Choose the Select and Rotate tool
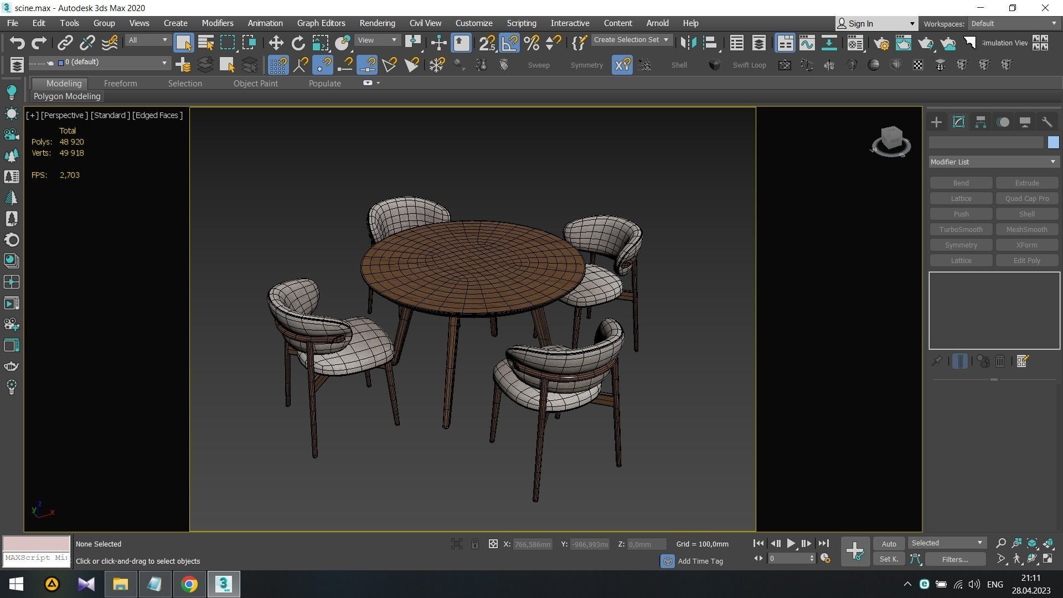 tap(298, 43)
